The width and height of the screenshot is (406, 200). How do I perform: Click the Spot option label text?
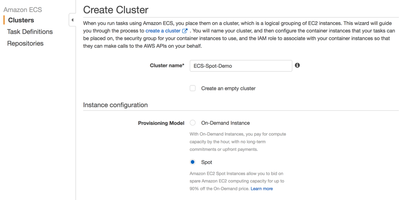tap(207, 162)
